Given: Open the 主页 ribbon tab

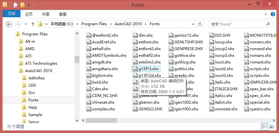Looking at the screenshot, I should pos(29,14).
